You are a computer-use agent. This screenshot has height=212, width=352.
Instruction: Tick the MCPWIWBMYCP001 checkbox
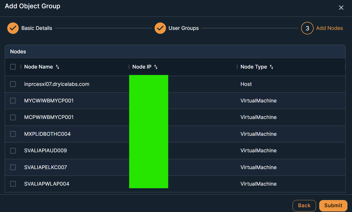pos(13,117)
